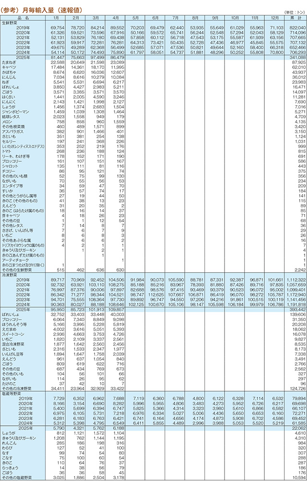Screen dimensions: 307x481
Task: Click the '結球レタス' row label
Action: [11, 117]
